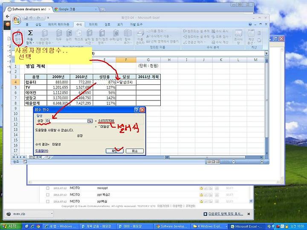Click Chrome back arrow button
Image resolution: width=307 pixels, height=230 pixels.
pyautogui.click(x=7, y=16)
